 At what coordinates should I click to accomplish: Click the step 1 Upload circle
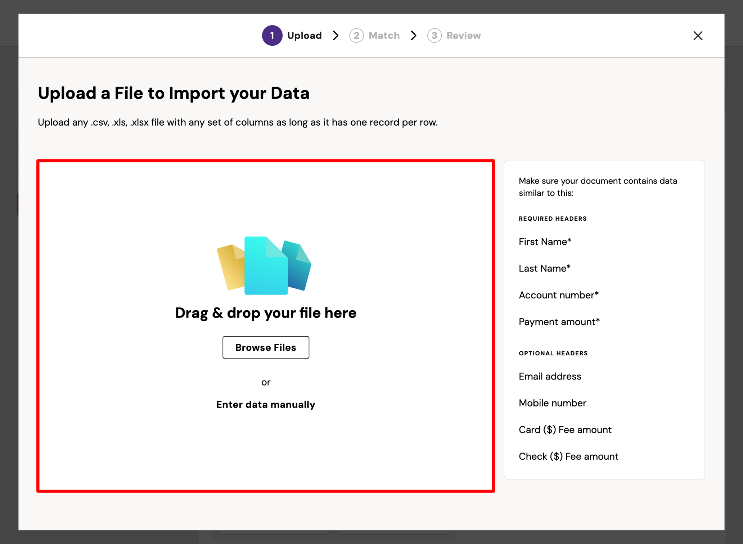coord(273,35)
